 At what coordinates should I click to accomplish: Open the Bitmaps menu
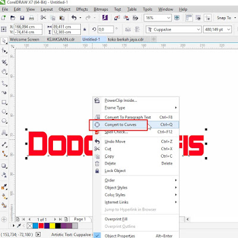[101, 10]
